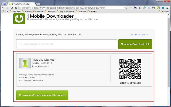Image resolution: width=171 pixels, height=107 pixels.
Task: Click Generate Download Link button
Action: pos(135,44)
